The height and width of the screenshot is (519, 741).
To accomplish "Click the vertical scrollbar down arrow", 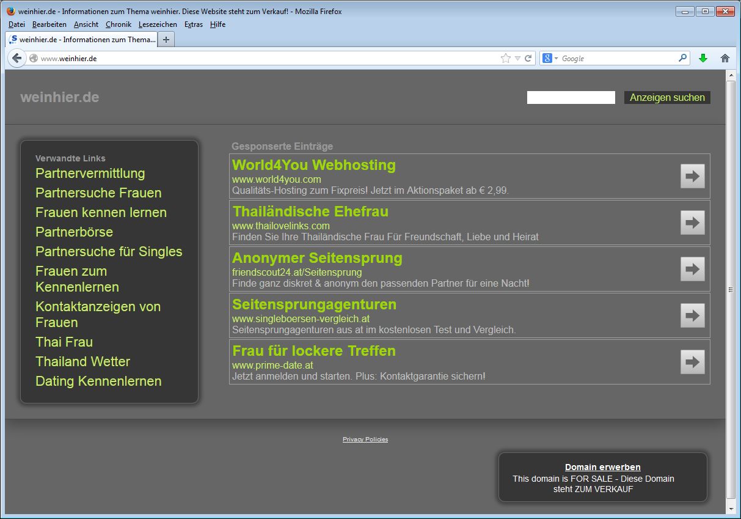I will [731, 509].
